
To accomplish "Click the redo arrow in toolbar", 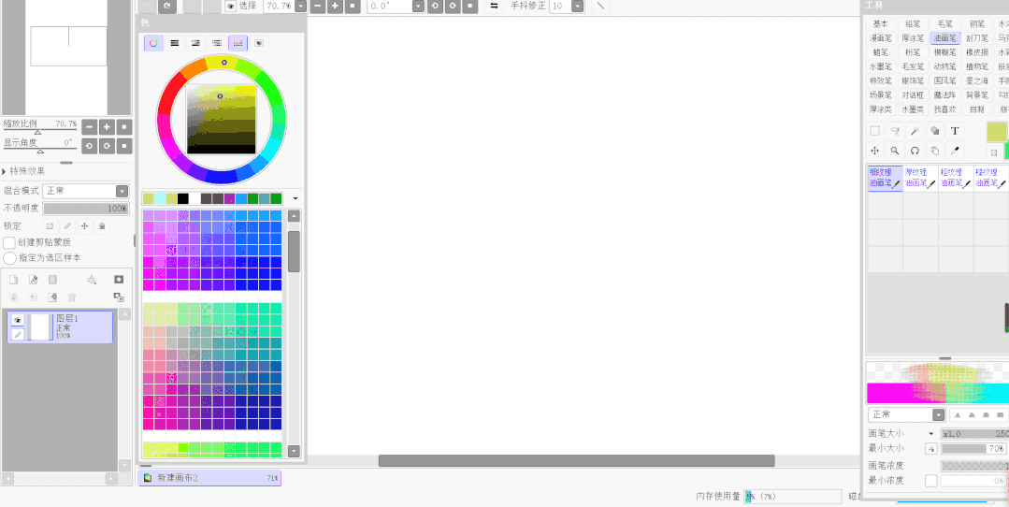I will point(167,6).
